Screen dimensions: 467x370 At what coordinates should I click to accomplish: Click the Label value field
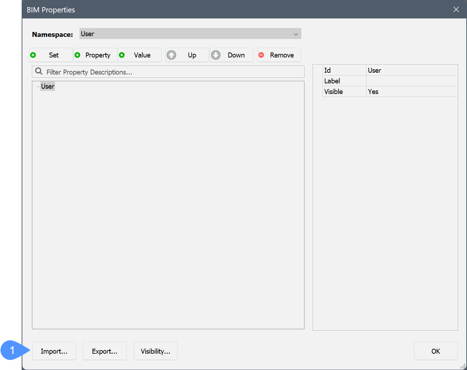click(412, 81)
